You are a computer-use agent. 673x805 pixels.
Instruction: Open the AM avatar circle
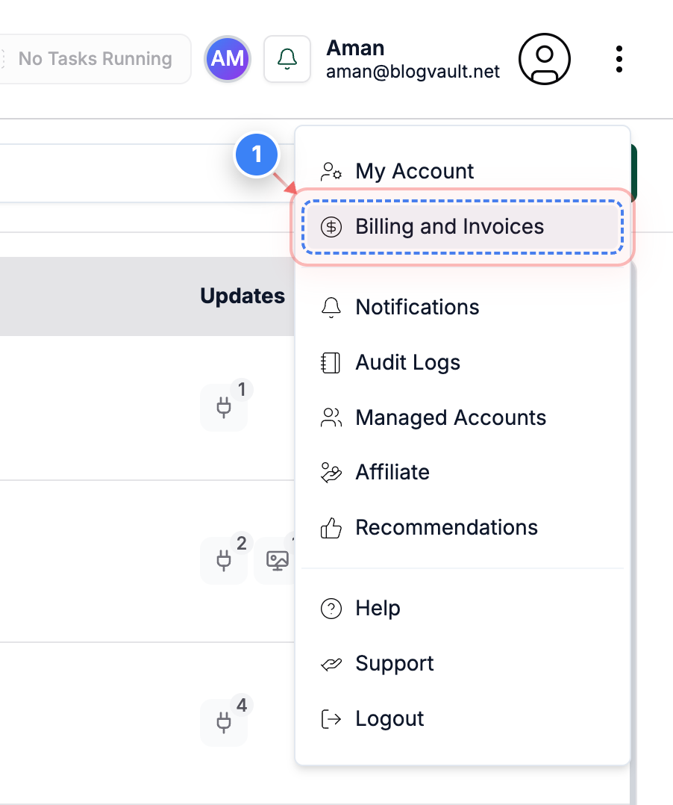click(x=227, y=58)
